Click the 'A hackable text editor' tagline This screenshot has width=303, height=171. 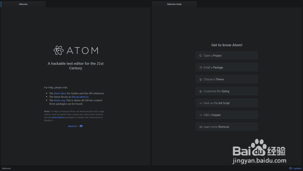point(75,66)
